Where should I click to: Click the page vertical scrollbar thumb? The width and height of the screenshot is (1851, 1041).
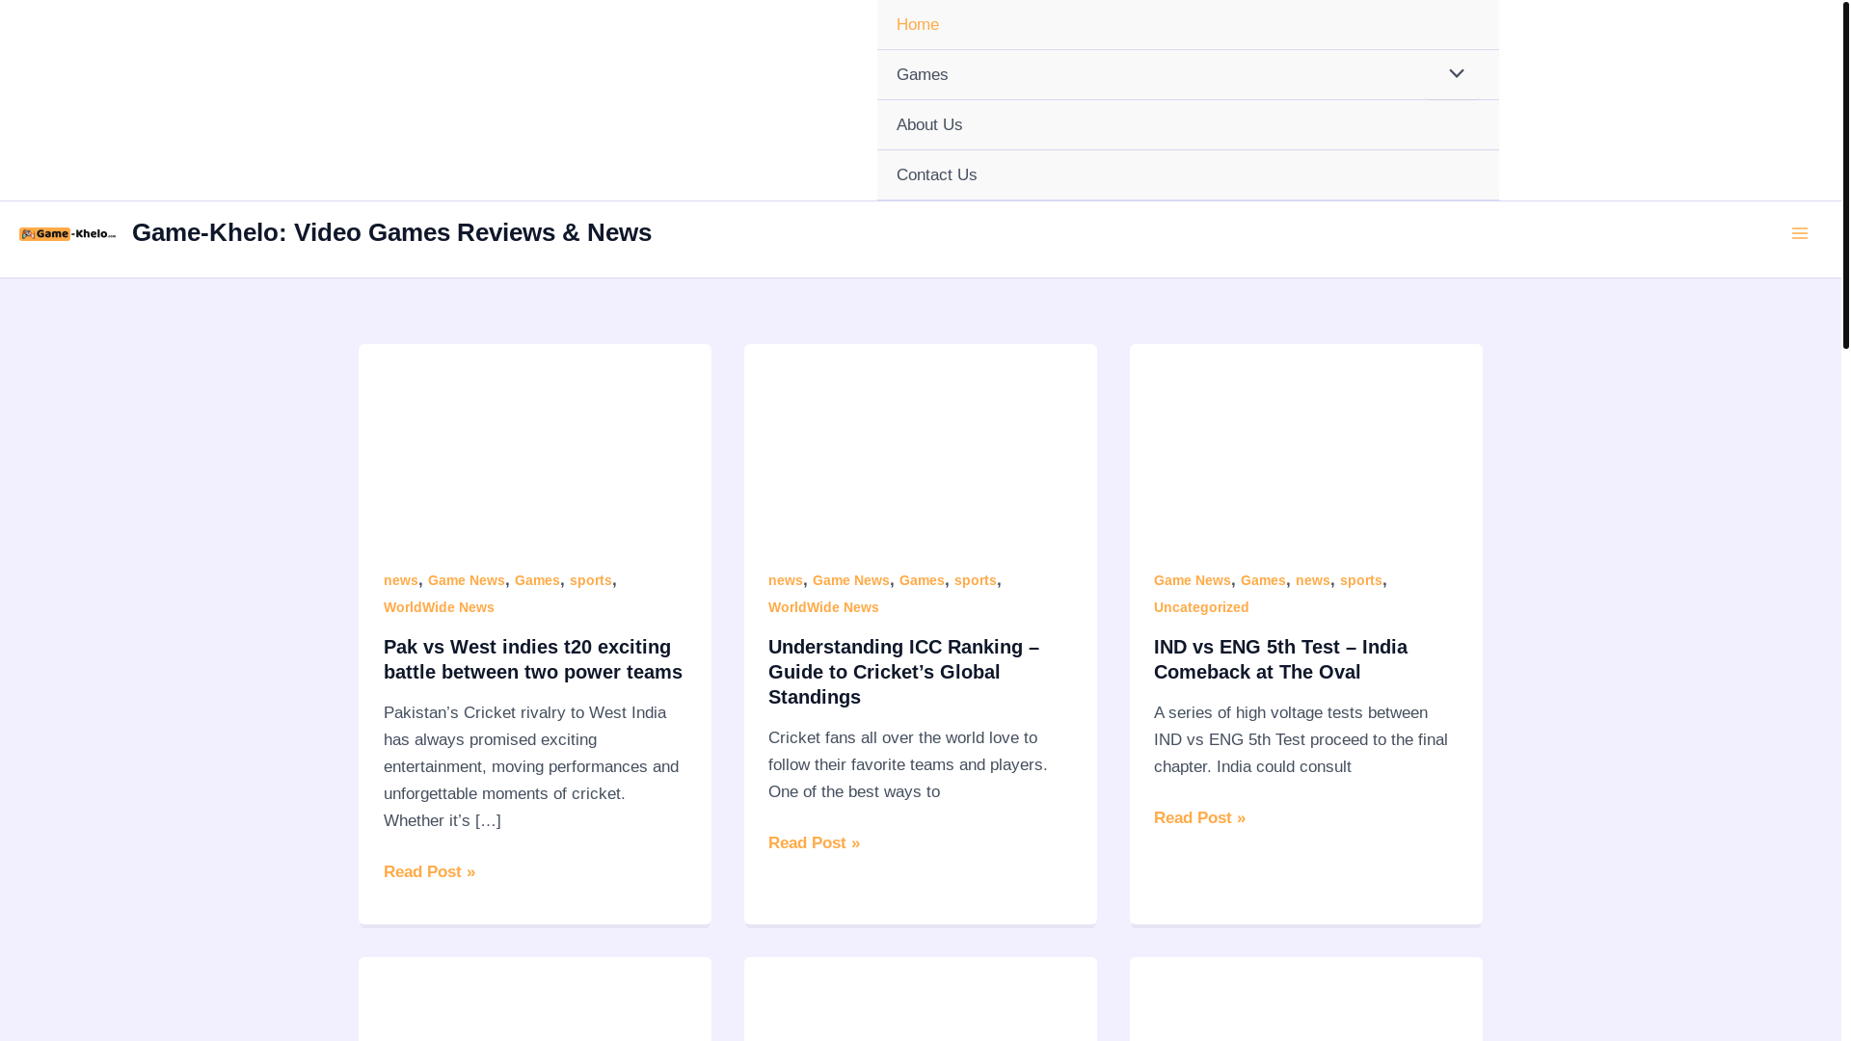[1845, 173]
